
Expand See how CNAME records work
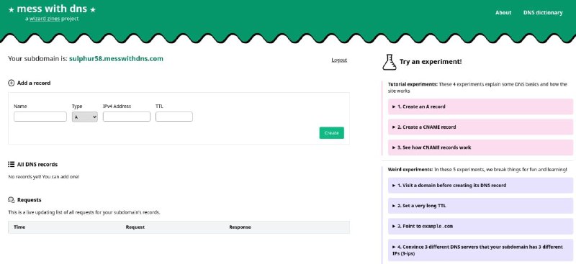(x=480, y=147)
